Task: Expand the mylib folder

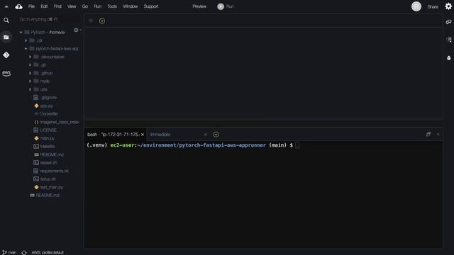Action: tap(30, 81)
